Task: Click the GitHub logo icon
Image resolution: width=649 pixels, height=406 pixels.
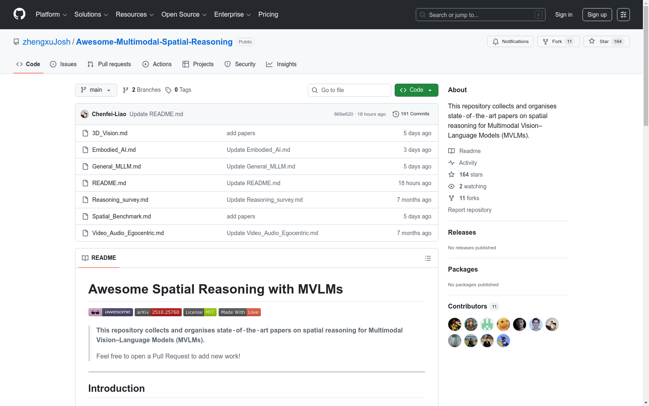Action: pyautogui.click(x=19, y=14)
